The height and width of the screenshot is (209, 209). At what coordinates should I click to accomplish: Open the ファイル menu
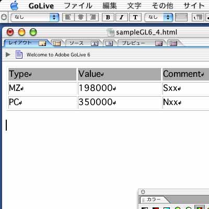pos(78,6)
